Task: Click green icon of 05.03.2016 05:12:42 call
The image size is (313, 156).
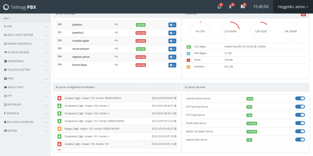Action: tap(59, 121)
